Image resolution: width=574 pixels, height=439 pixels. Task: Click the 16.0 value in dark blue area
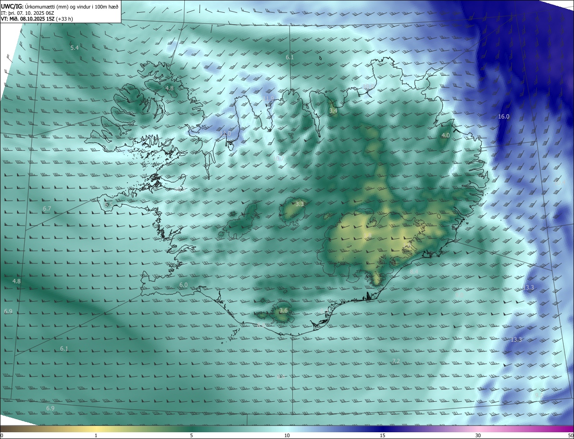pos(504,117)
